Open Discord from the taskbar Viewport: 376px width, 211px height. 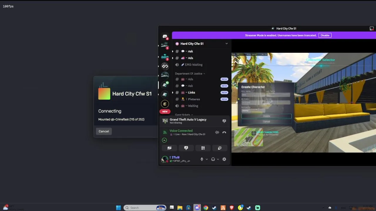[197, 208]
